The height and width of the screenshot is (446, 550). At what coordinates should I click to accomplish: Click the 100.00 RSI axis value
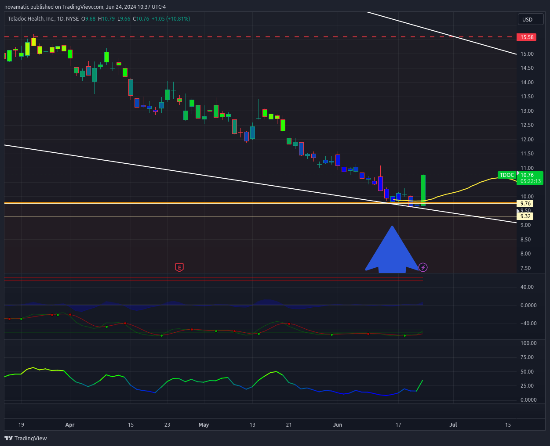click(528, 343)
